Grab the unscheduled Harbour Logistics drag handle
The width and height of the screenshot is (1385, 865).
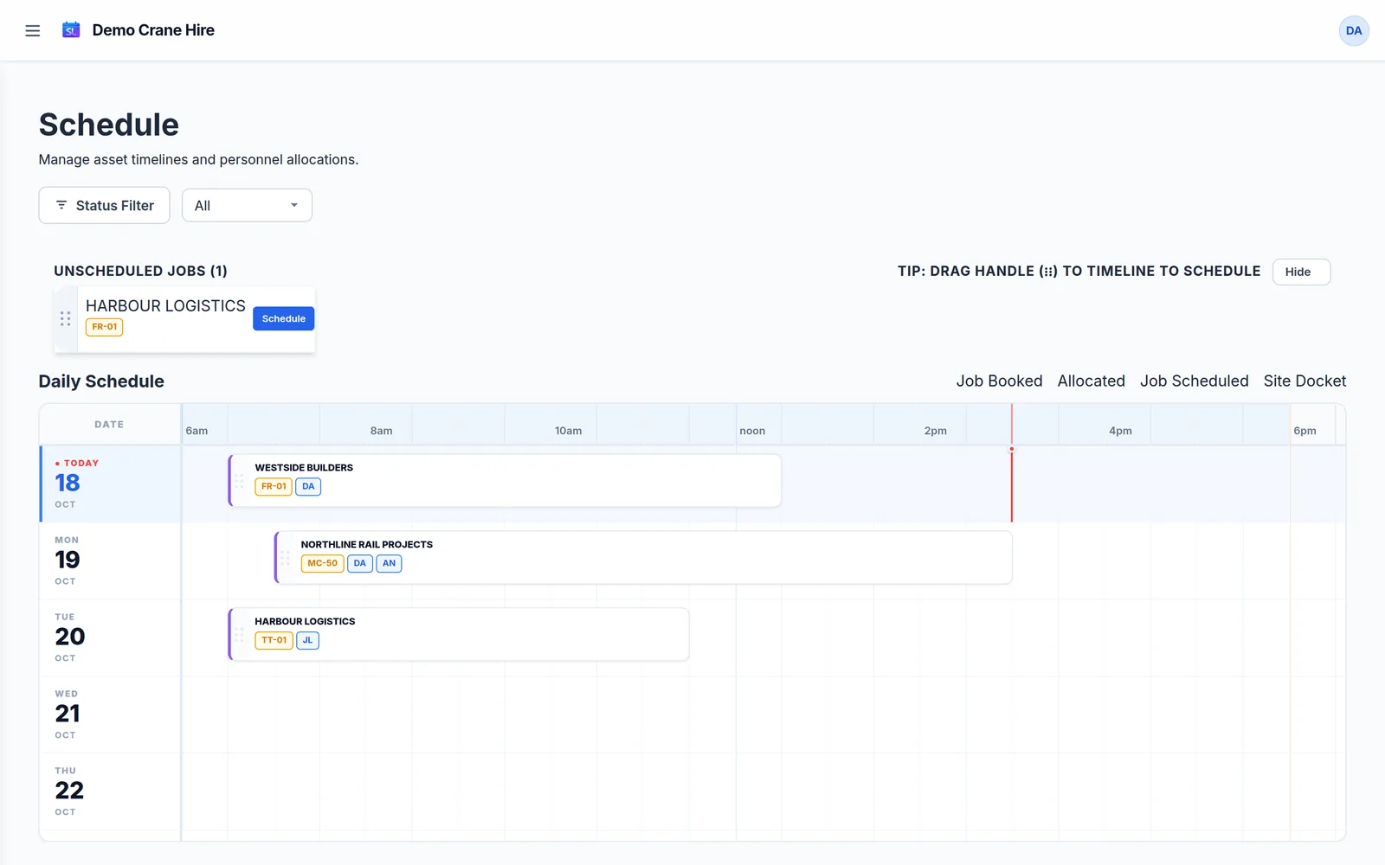coord(66,318)
